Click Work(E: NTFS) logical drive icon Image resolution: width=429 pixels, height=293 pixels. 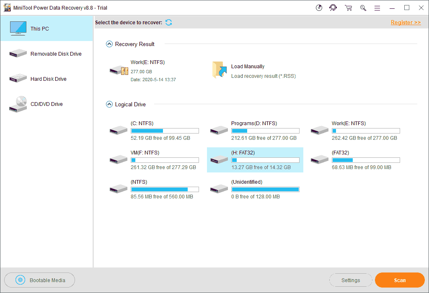pyautogui.click(x=320, y=130)
